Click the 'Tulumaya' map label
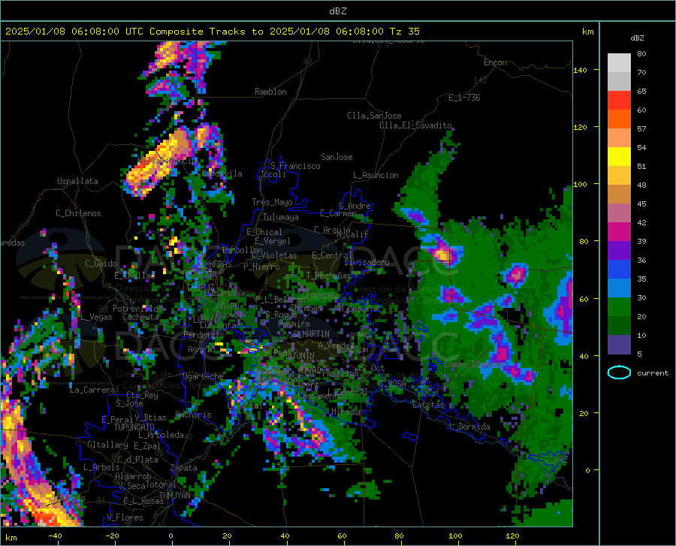 [280, 217]
